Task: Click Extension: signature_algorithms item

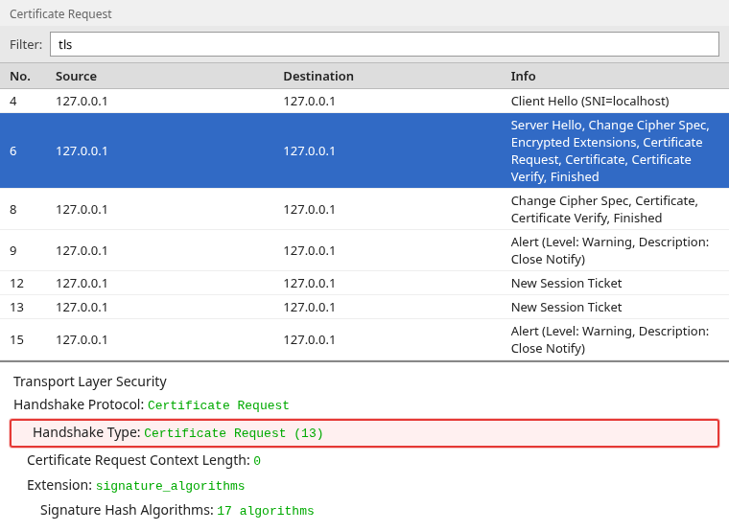Action: 136,486
